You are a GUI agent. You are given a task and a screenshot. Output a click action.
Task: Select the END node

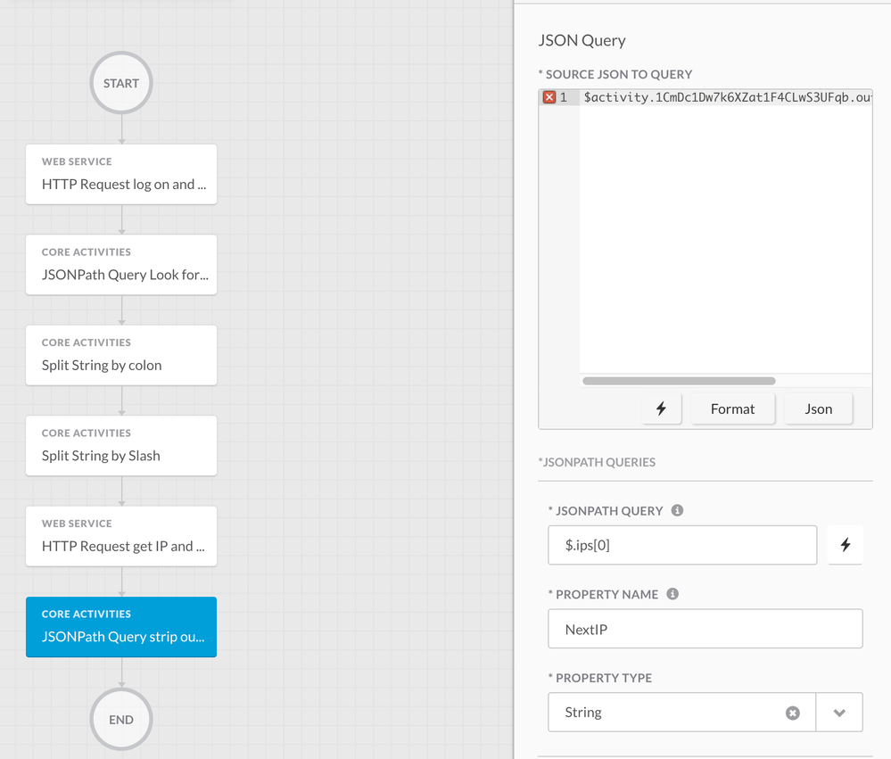tap(121, 719)
